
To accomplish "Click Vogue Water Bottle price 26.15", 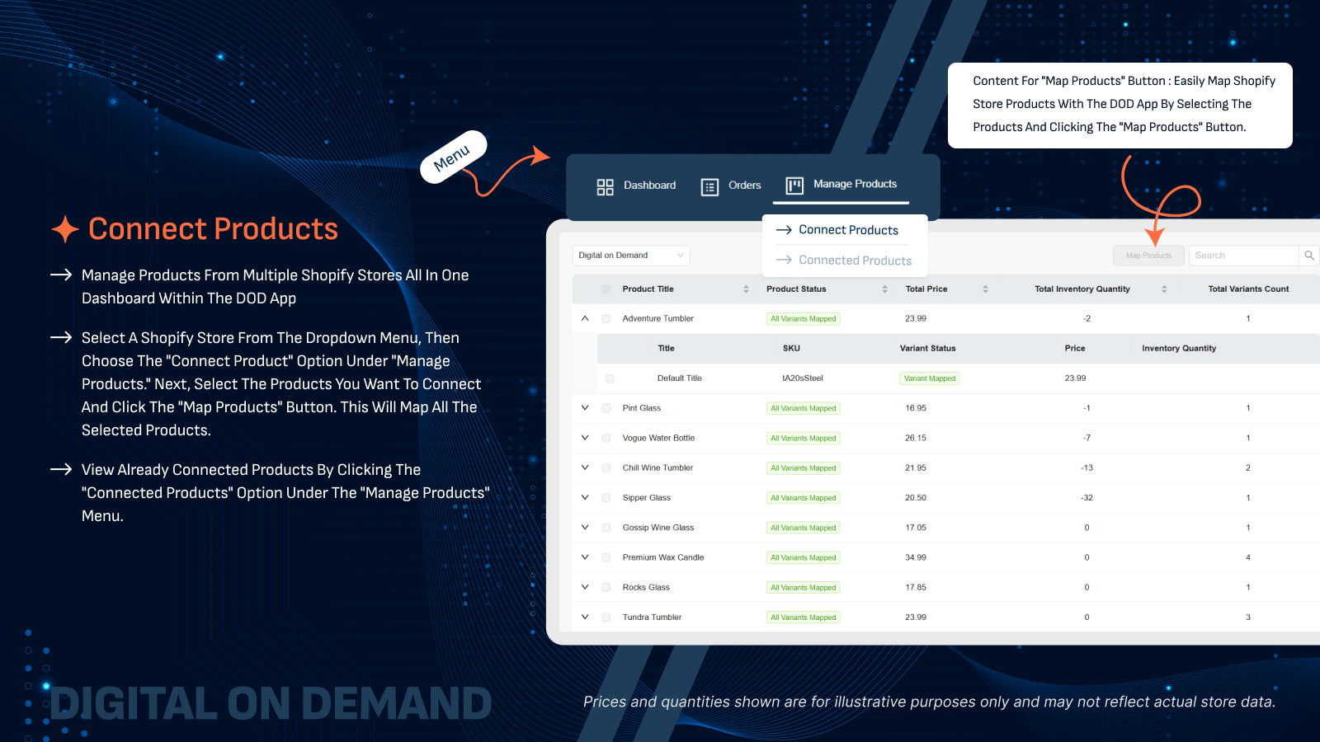I will [915, 438].
